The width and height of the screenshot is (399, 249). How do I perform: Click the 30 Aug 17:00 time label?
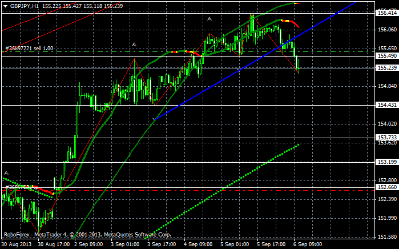pyautogui.click(x=54, y=244)
